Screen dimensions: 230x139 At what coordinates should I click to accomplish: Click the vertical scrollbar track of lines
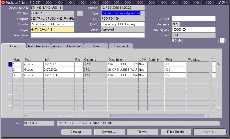tap(218, 86)
